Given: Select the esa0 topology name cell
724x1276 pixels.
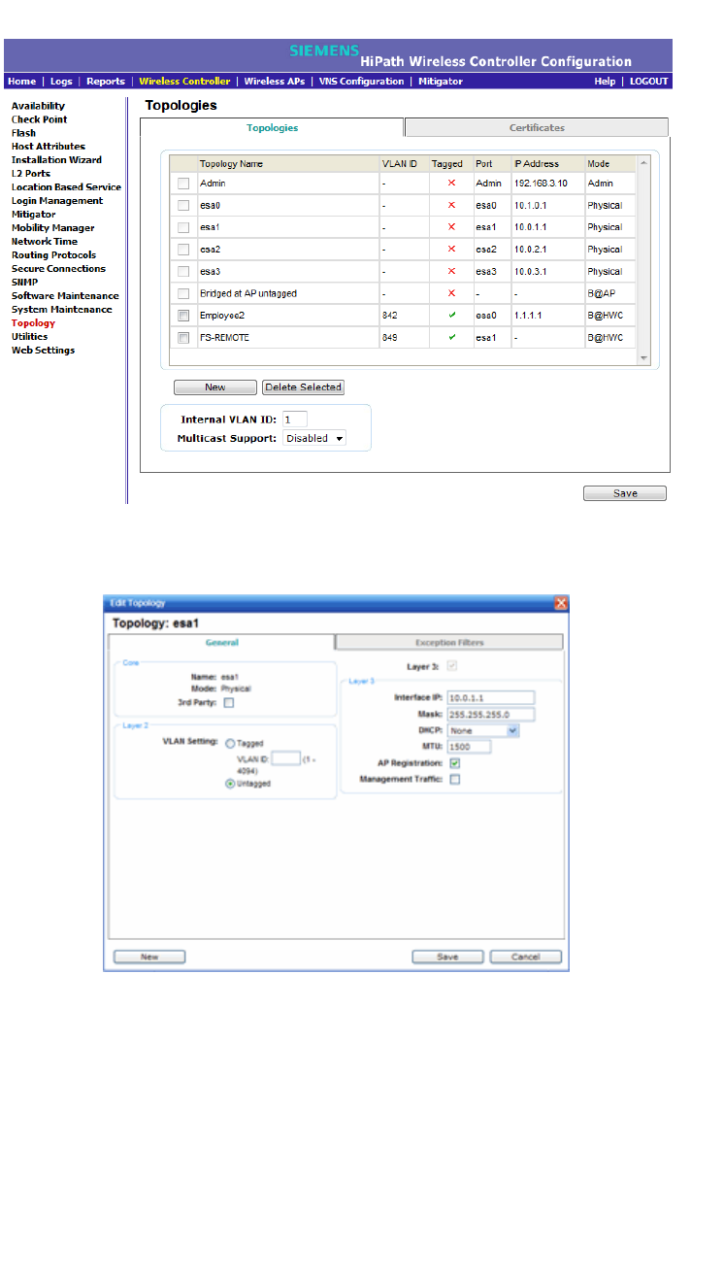Looking at the screenshot, I should tap(287, 206).
